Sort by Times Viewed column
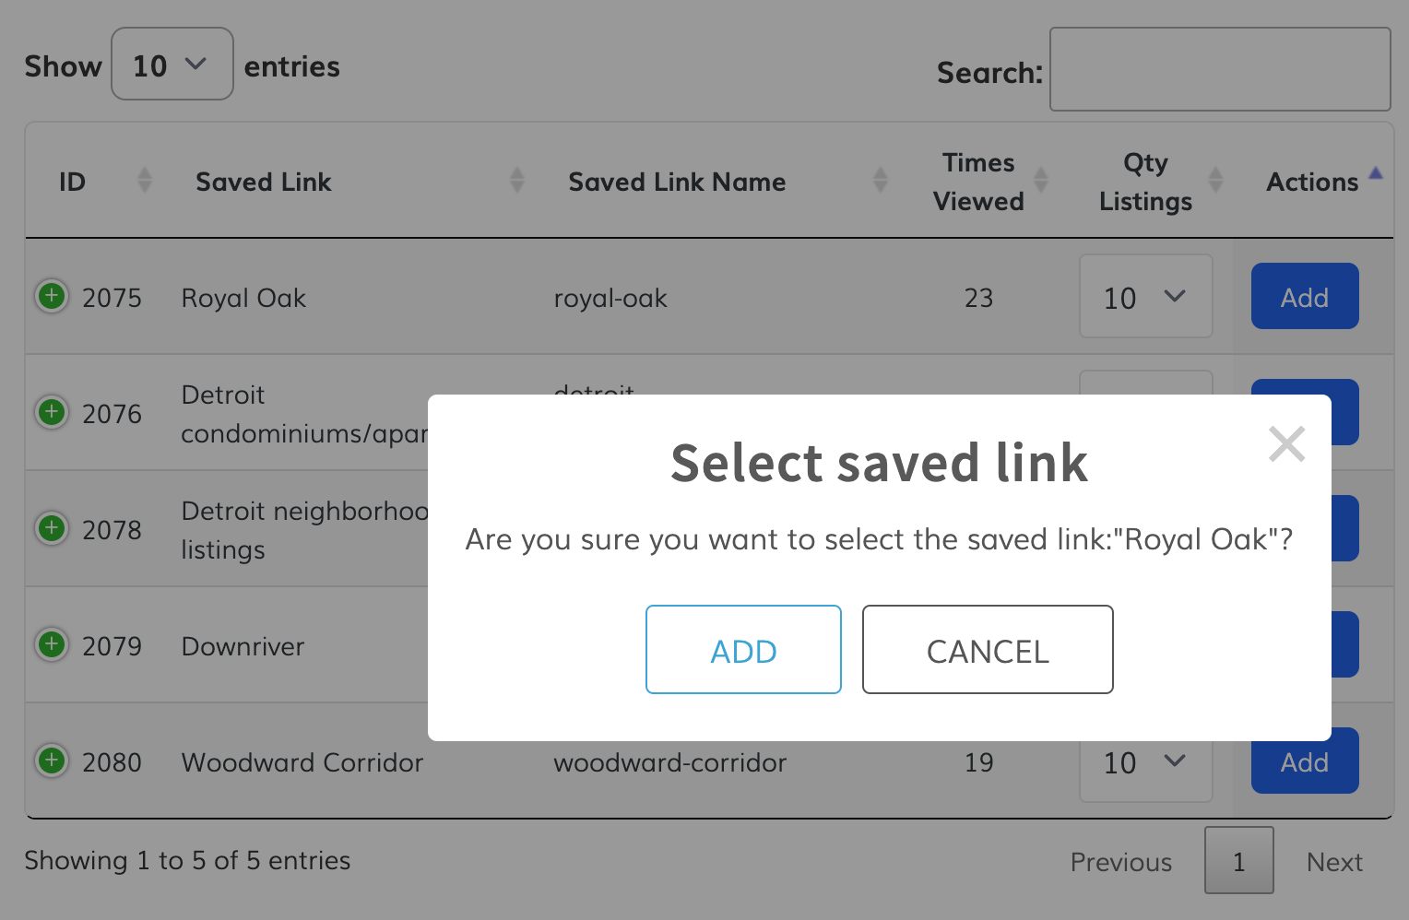This screenshot has width=1409, height=920. (978, 182)
